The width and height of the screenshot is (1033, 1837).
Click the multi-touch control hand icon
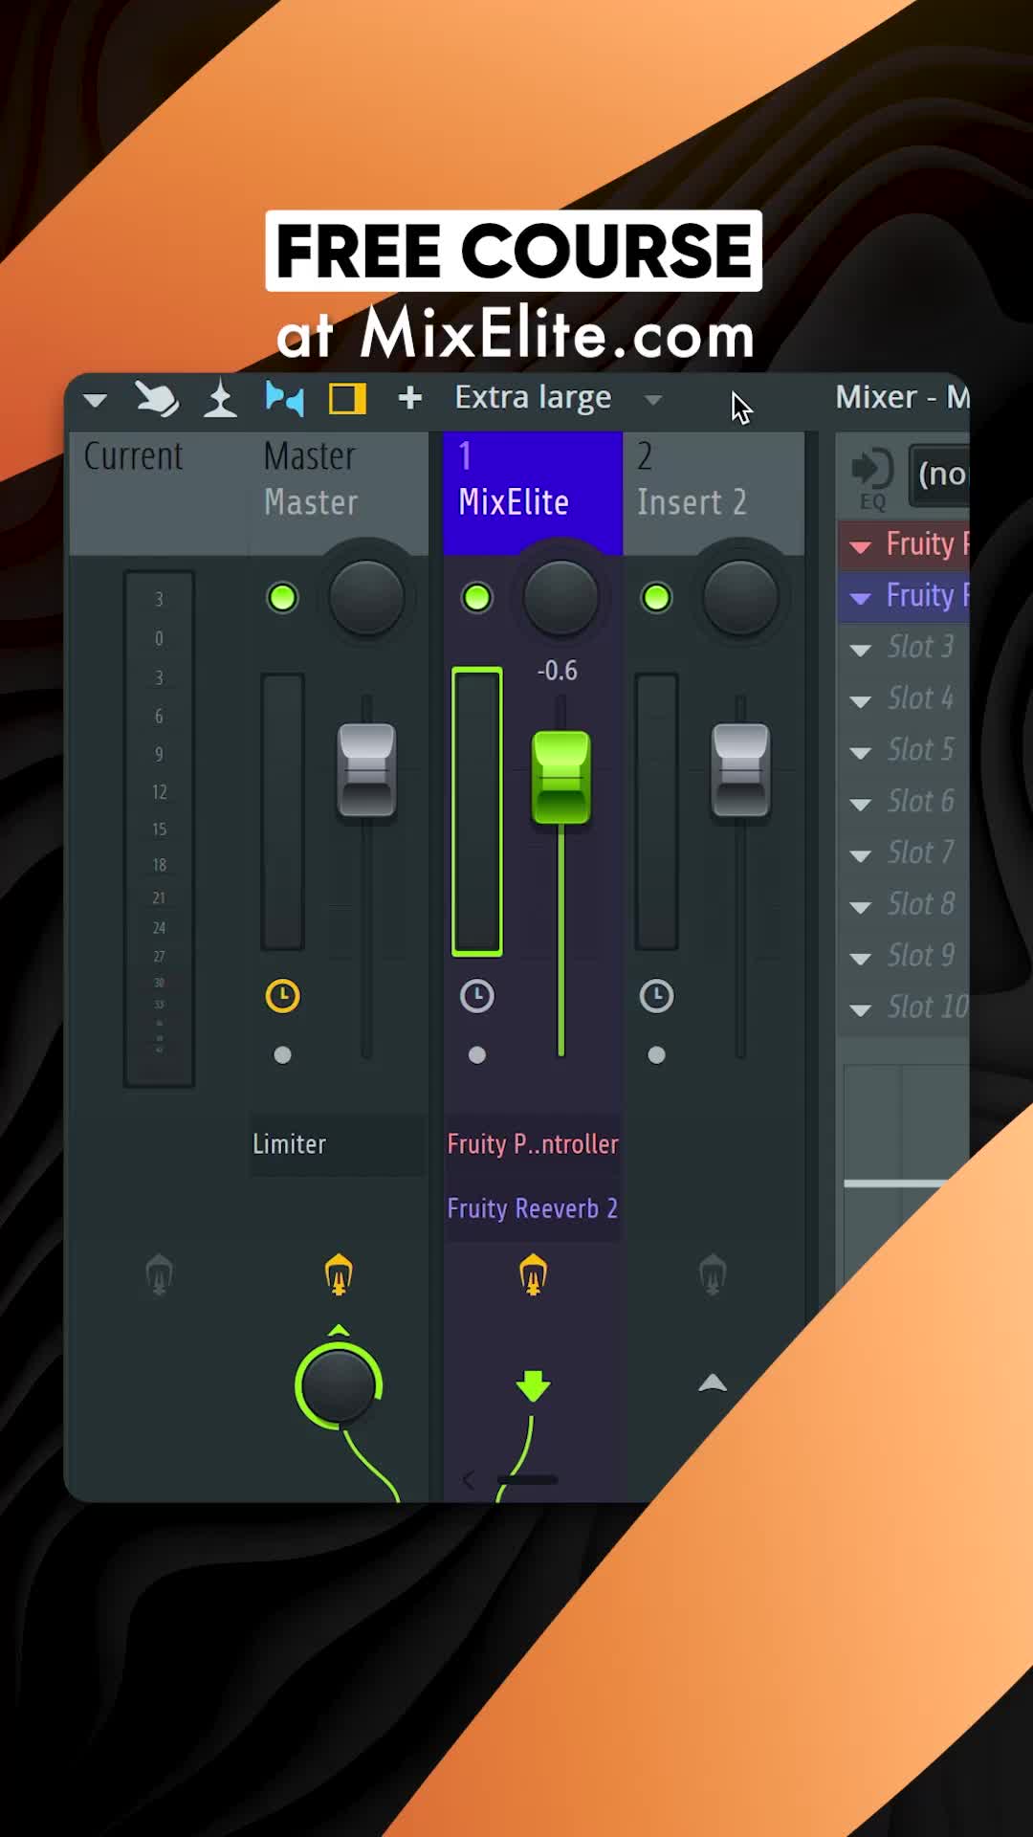click(157, 398)
